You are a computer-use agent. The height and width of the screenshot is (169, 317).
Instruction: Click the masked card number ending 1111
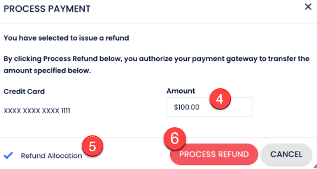37,111
